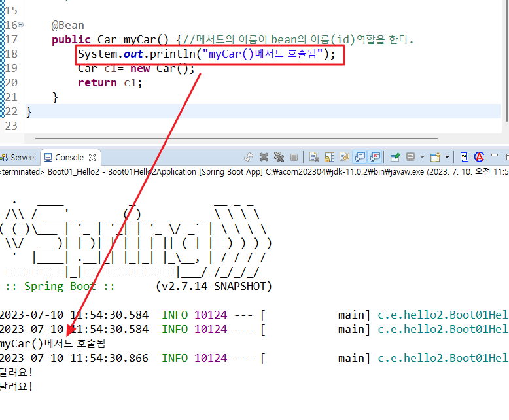Click the first '달려요!' console line
This screenshot has height=420, width=509.
point(16,372)
